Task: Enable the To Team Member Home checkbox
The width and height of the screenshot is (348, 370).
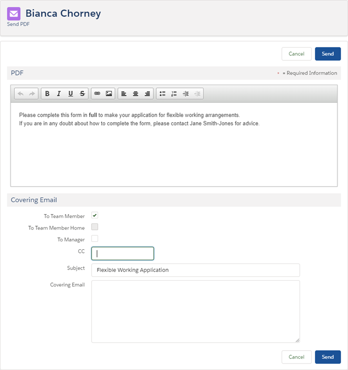Action: coord(95,227)
